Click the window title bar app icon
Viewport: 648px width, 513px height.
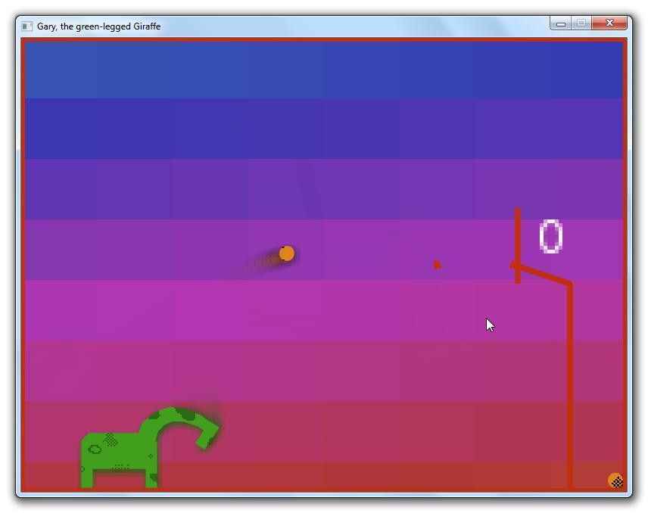tap(26, 26)
